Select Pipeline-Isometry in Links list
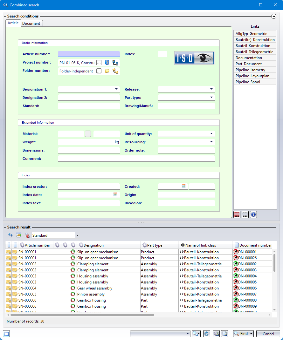The width and height of the screenshot is (283, 340). click(255, 70)
